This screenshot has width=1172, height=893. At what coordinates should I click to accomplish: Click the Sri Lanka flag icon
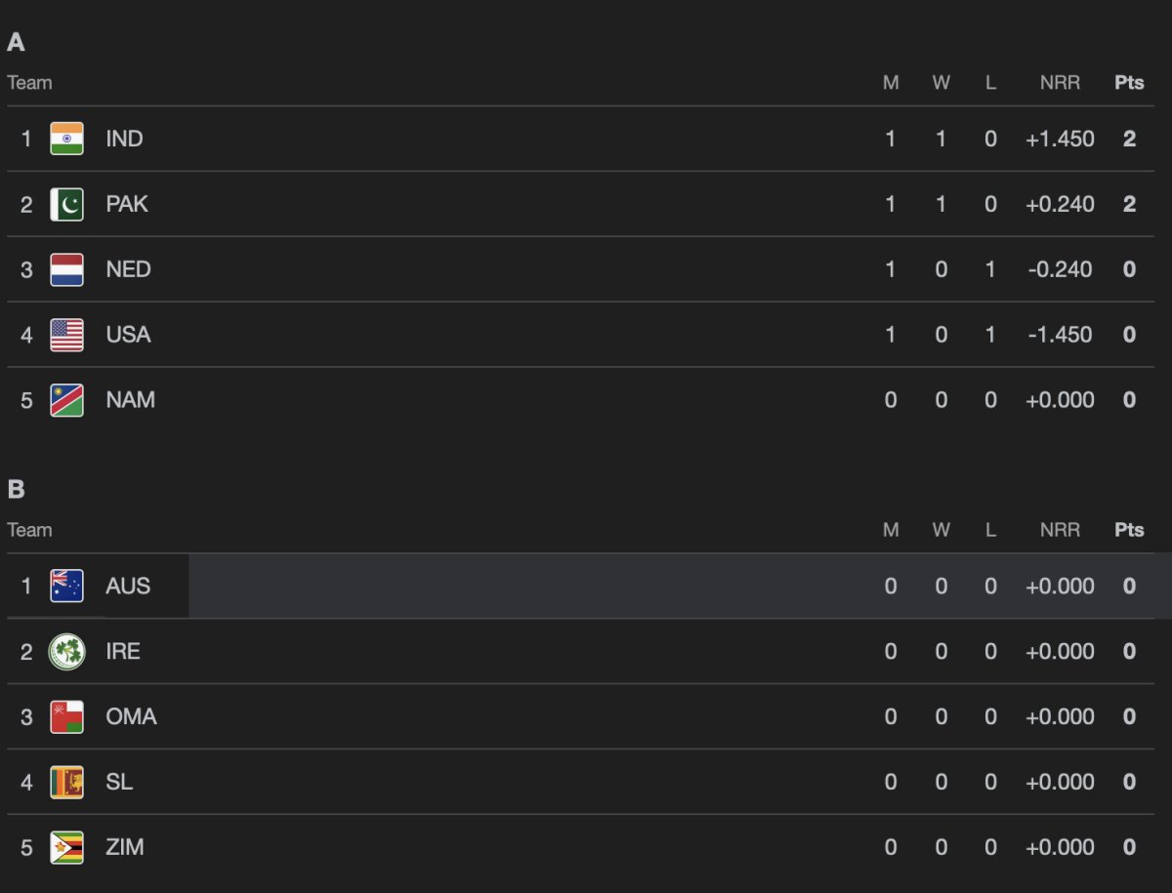[66, 782]
